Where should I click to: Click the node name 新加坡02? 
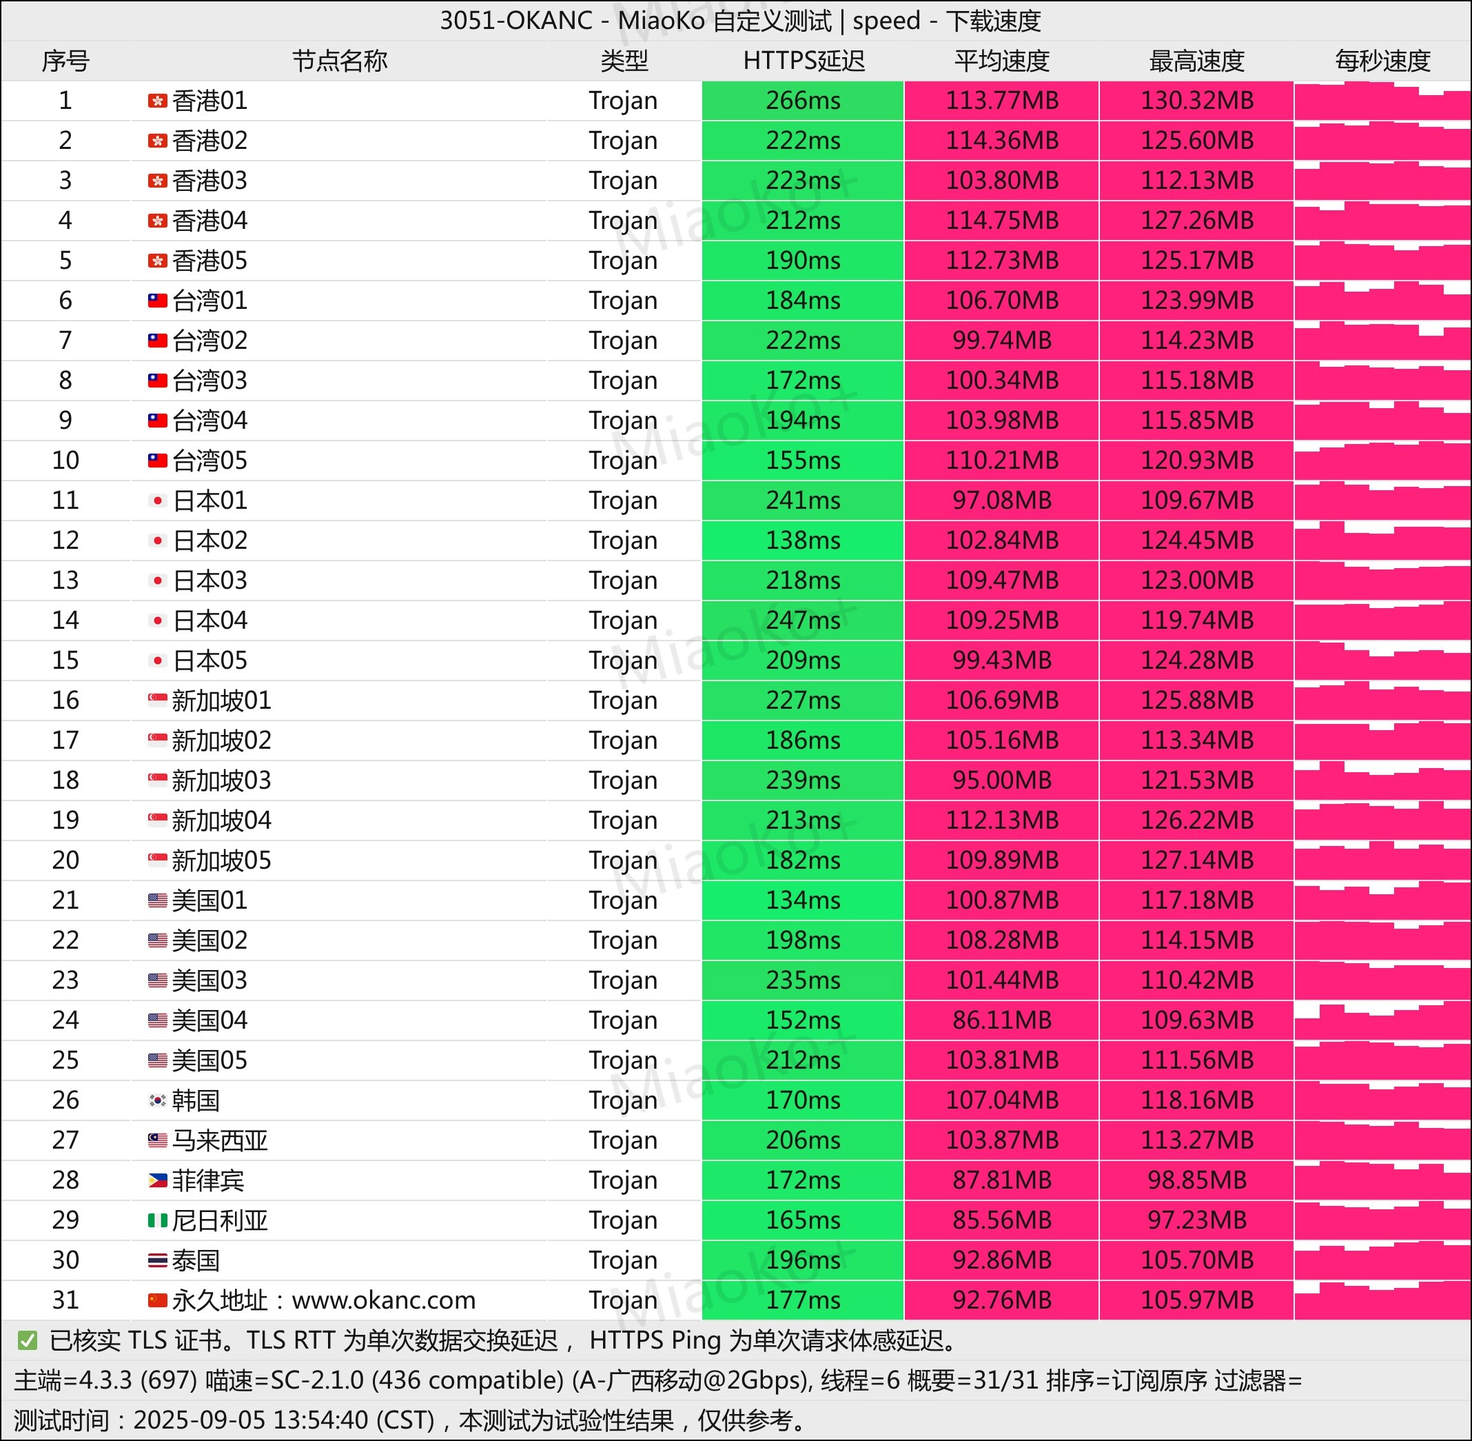coord(222,740)
